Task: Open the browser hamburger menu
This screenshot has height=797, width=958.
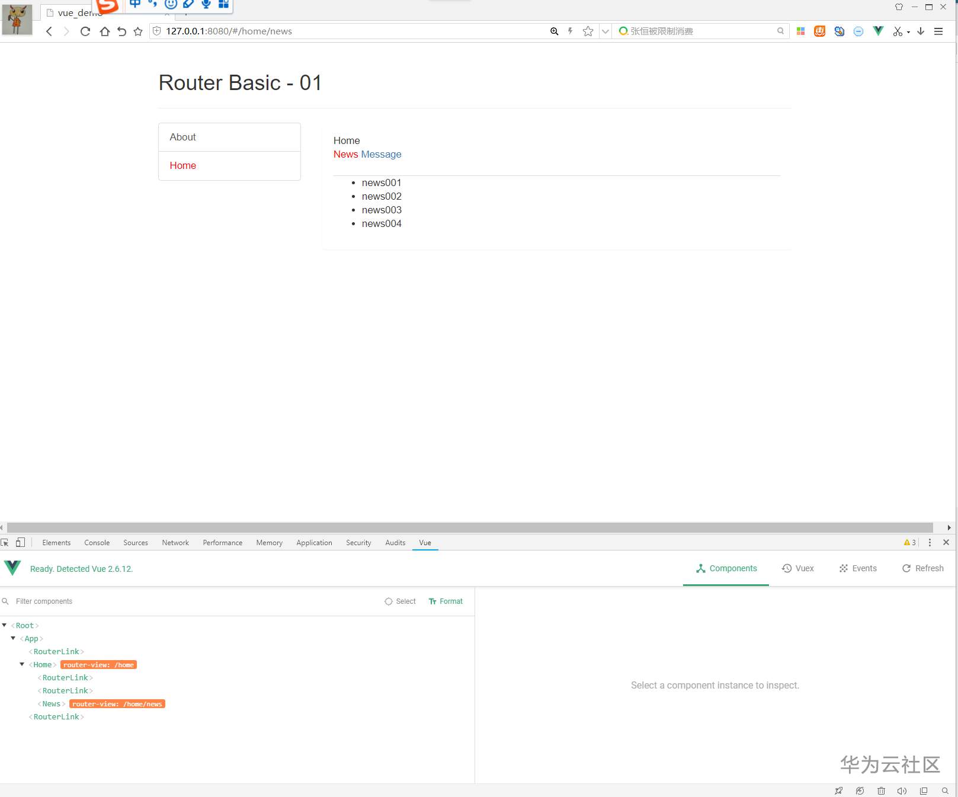Action: [x=938, y=31]
